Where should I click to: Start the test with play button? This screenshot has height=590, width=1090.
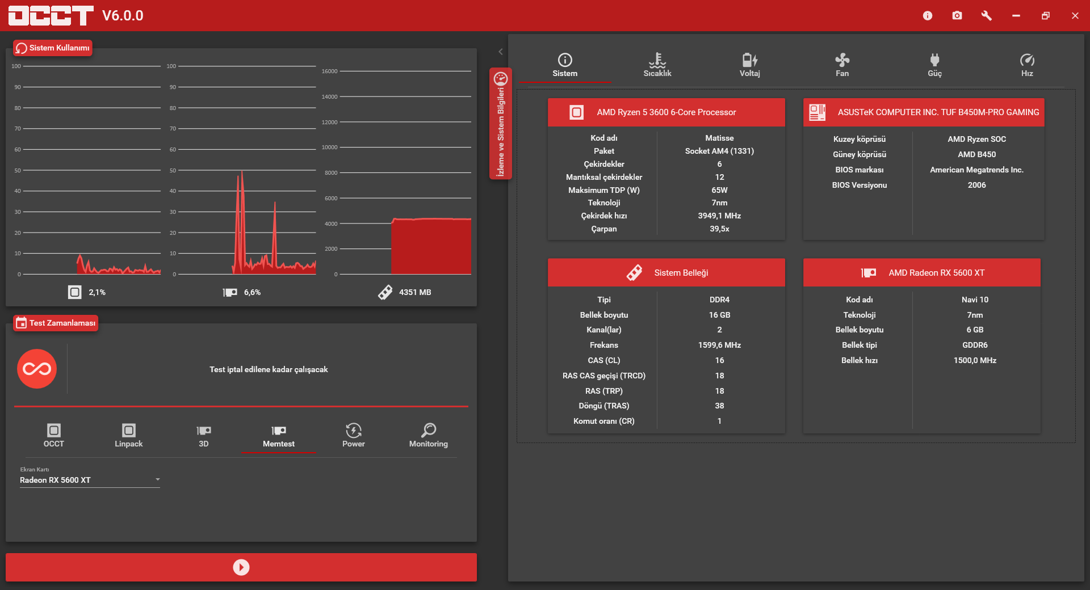click(x=241, y=567)
